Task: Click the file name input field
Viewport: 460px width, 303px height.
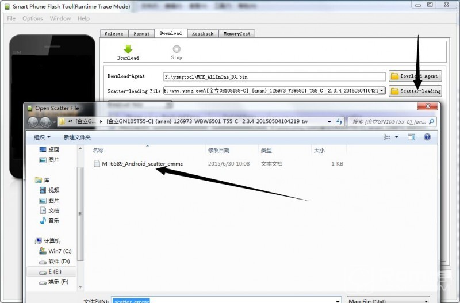Action: [x=226, y=300]
